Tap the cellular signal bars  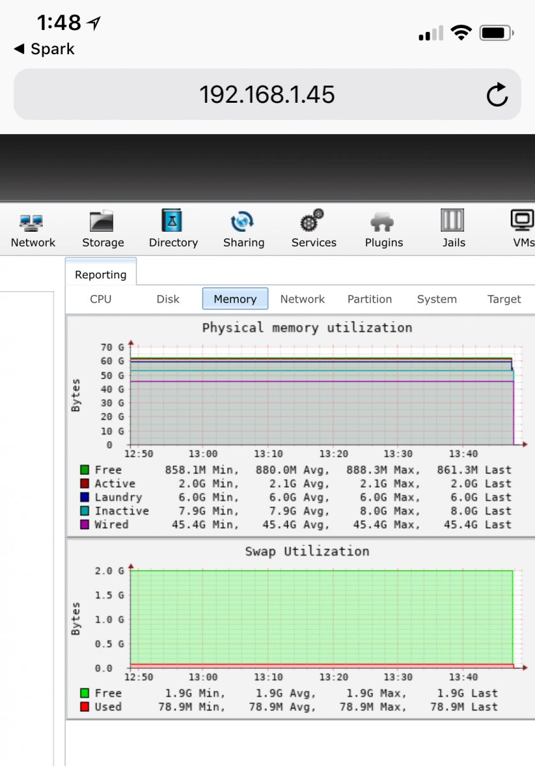[431, 33]
